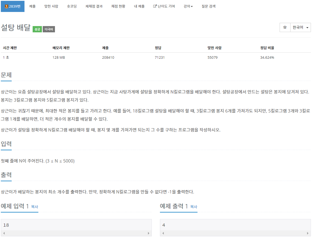This screenshot has height=241, width=312.
Task: Click the 문제 section heading
Action: (x=6, y=75)
